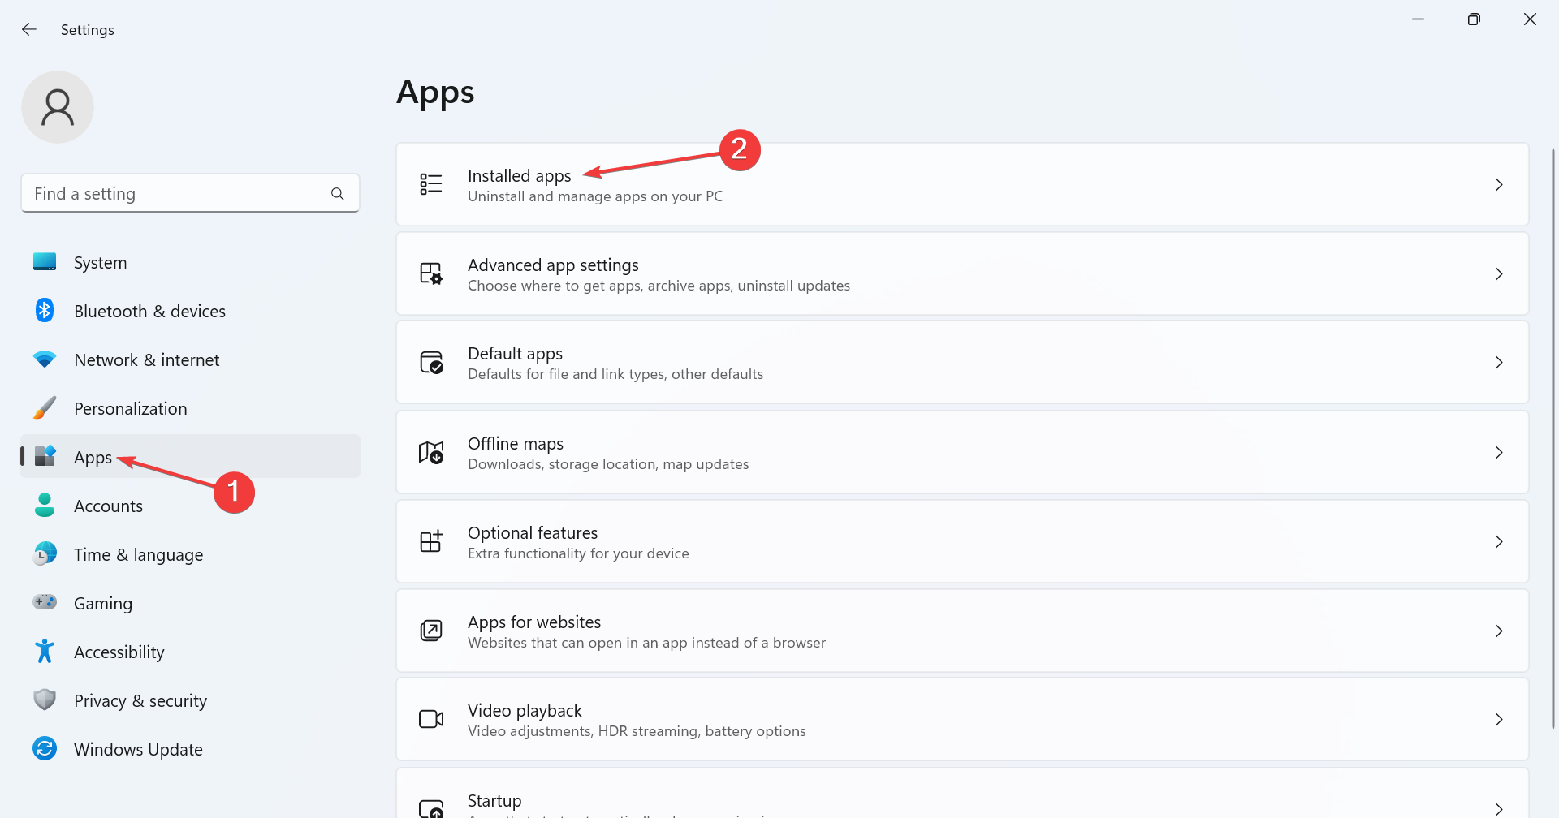Select Apps in the sidebar
This screenshot has width=1559, height=818.
pyautogui.click(x=93, y=456)
